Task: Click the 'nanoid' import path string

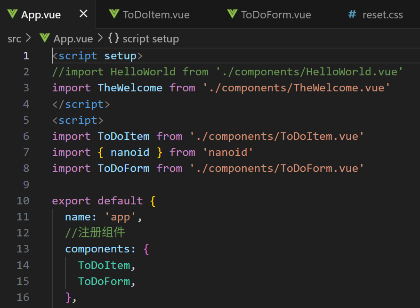Action: [228, 152]
